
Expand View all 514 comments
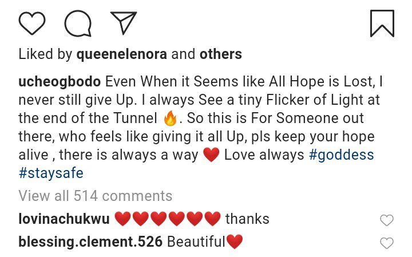[x=95, y=196]
